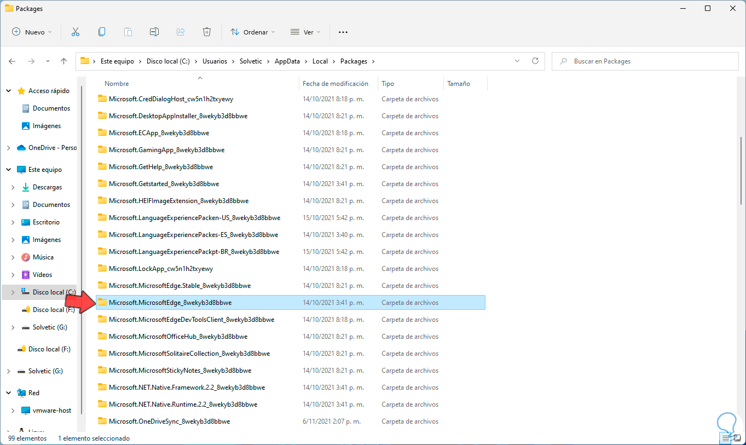
Task: Click the "99 elementos" status bar text
Action: coord(27,438)
